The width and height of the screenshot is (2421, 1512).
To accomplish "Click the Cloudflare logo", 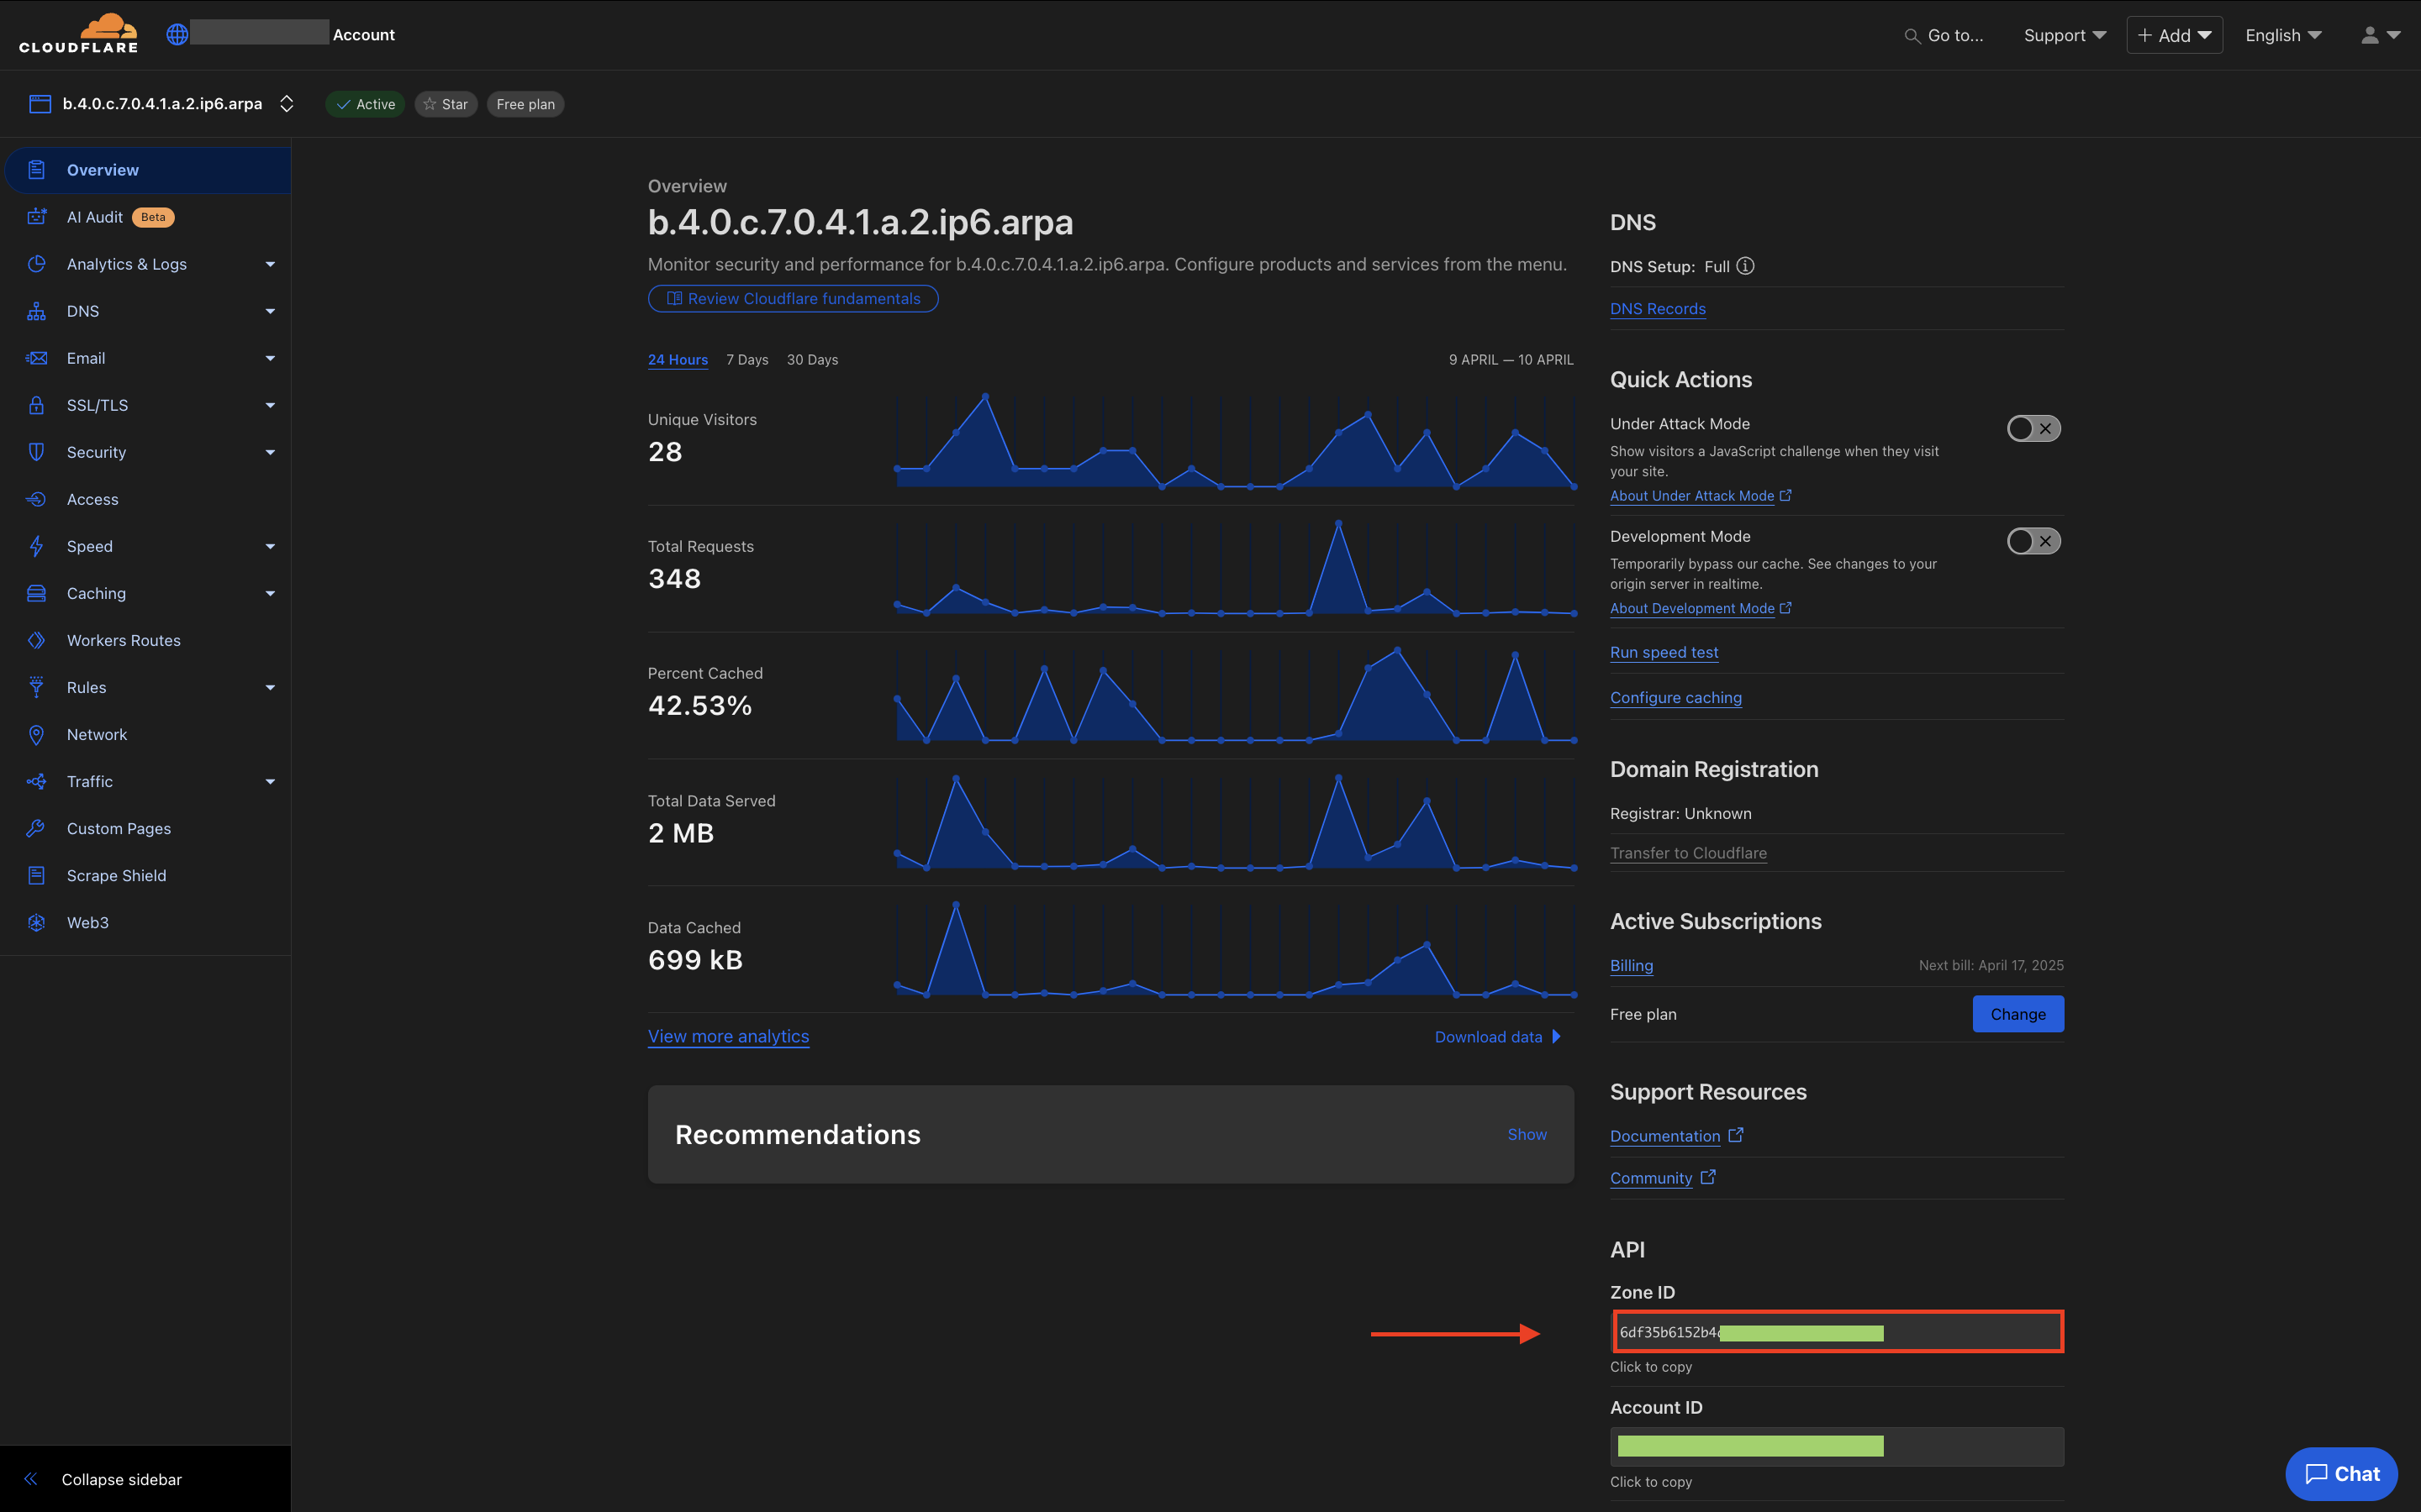I will click(x=79, y=34).
